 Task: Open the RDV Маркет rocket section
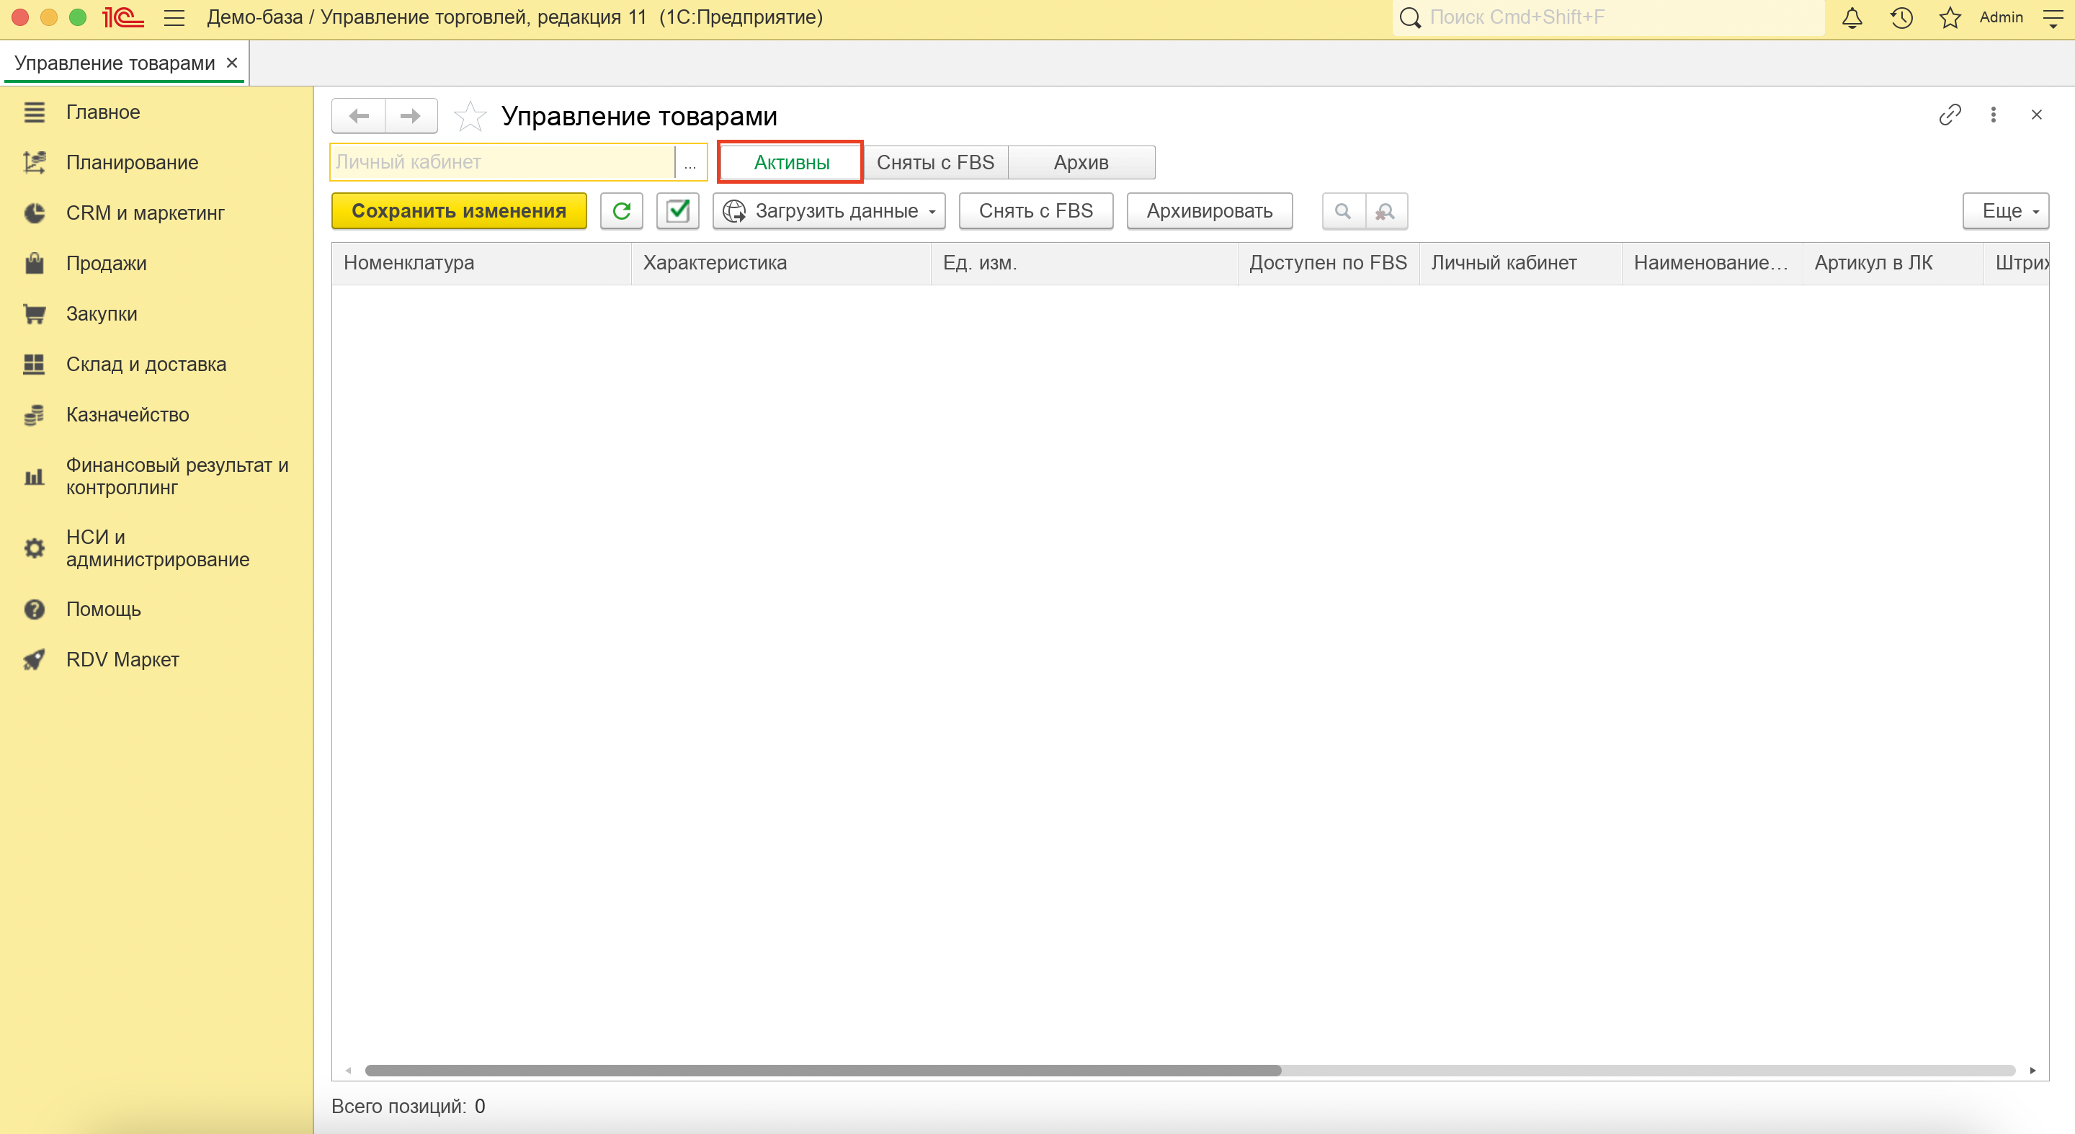point(122,660)
